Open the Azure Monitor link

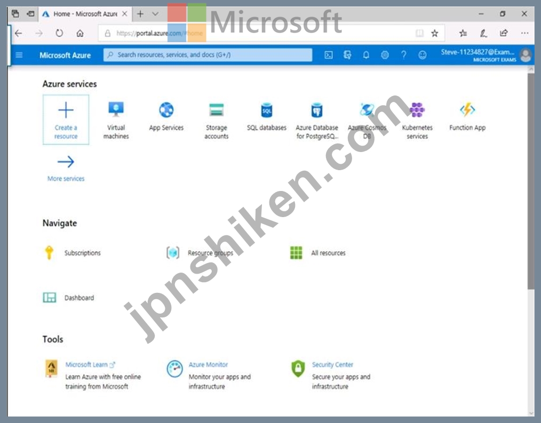[208, 364]
